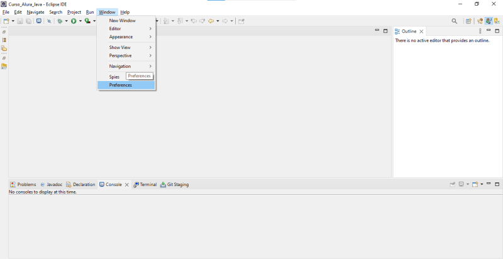Screen dimensions: 503x259
Task: Switch to the Javadoc tab
Action: point(52,185)
